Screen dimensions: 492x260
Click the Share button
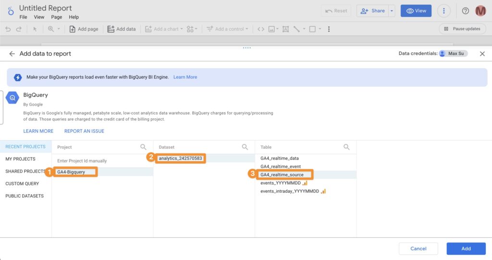[x=373, y=11]
